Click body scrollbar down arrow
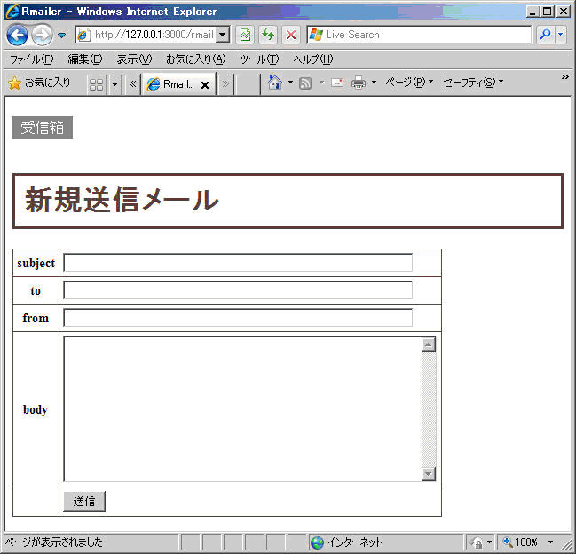This screenshot has height=554, width=576. (x=429, y=473)
